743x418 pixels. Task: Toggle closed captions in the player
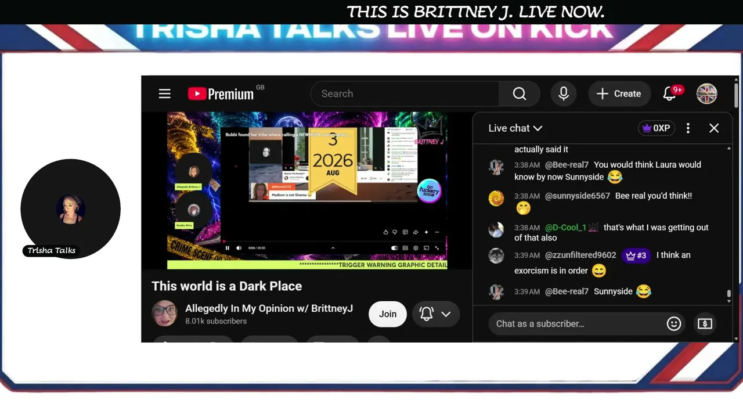click(405, 248)
